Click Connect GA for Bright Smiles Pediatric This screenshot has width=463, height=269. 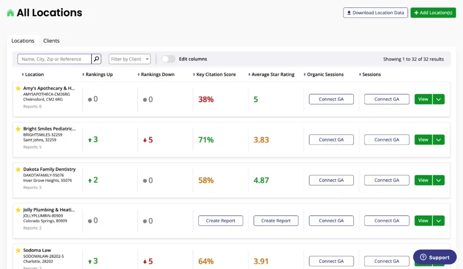[331, 139]
